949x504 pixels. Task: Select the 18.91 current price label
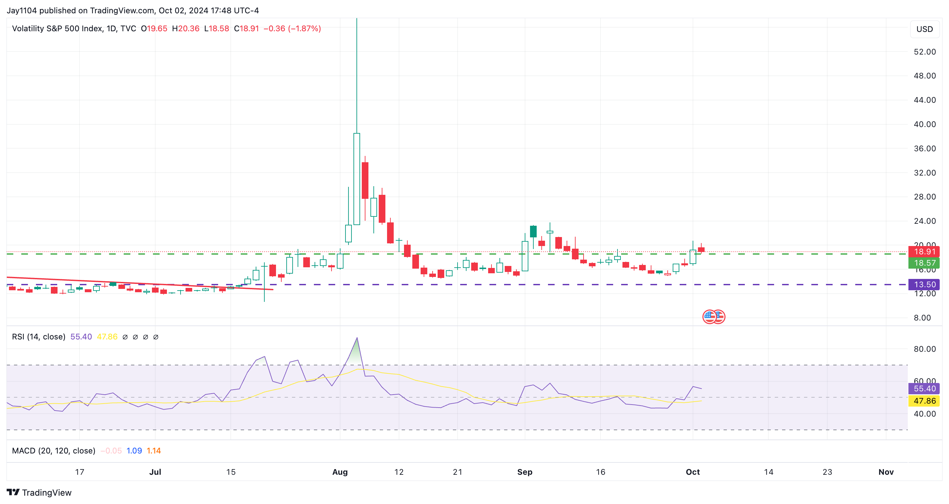[924, 252]
